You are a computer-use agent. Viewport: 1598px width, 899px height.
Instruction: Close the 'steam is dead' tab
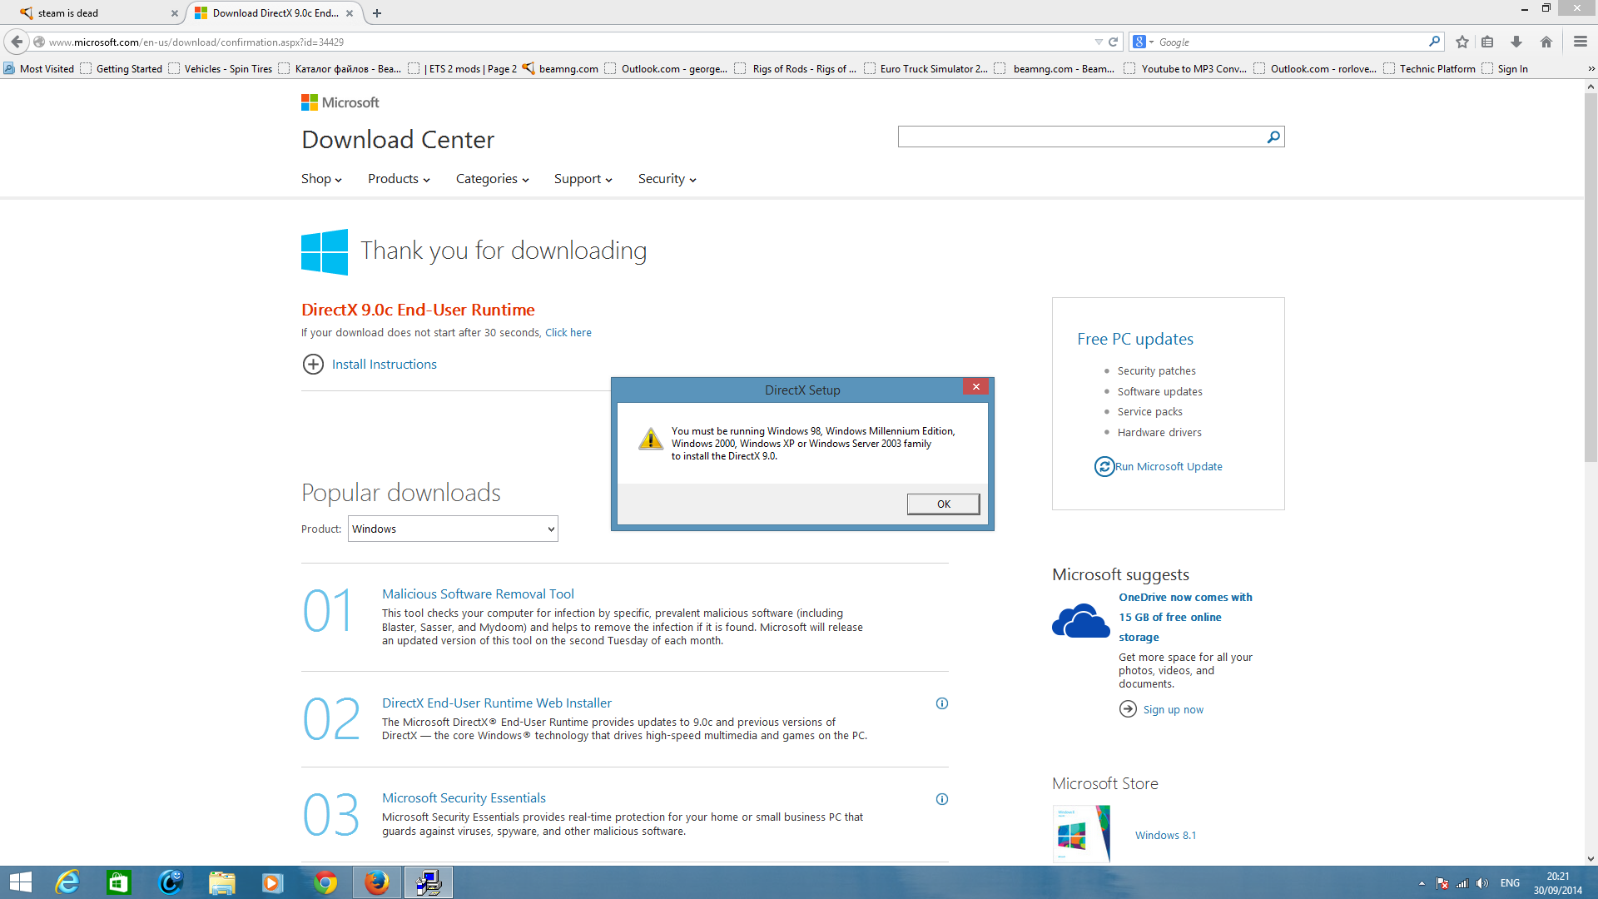tap(175, 13)
